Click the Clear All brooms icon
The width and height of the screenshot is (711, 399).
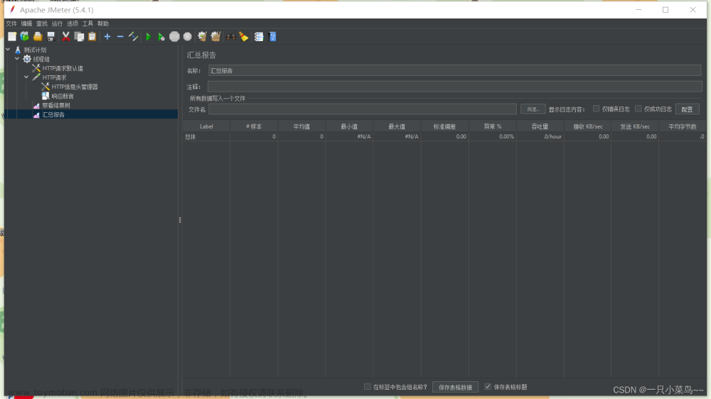pyautogui.click(x=216, y=37)
